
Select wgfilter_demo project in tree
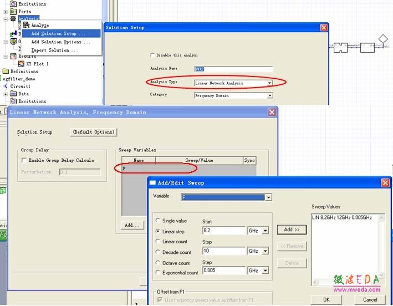point(19,79)
